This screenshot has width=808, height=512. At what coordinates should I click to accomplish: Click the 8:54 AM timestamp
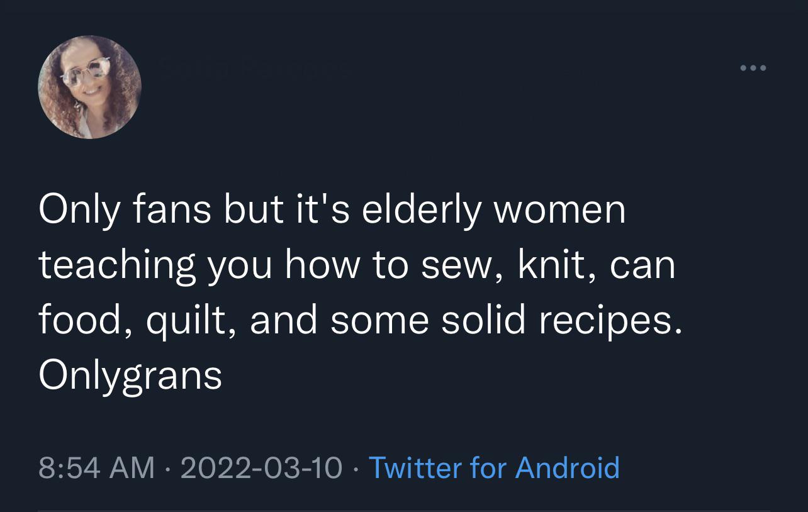pyautogui.click(x=96, y=467)
